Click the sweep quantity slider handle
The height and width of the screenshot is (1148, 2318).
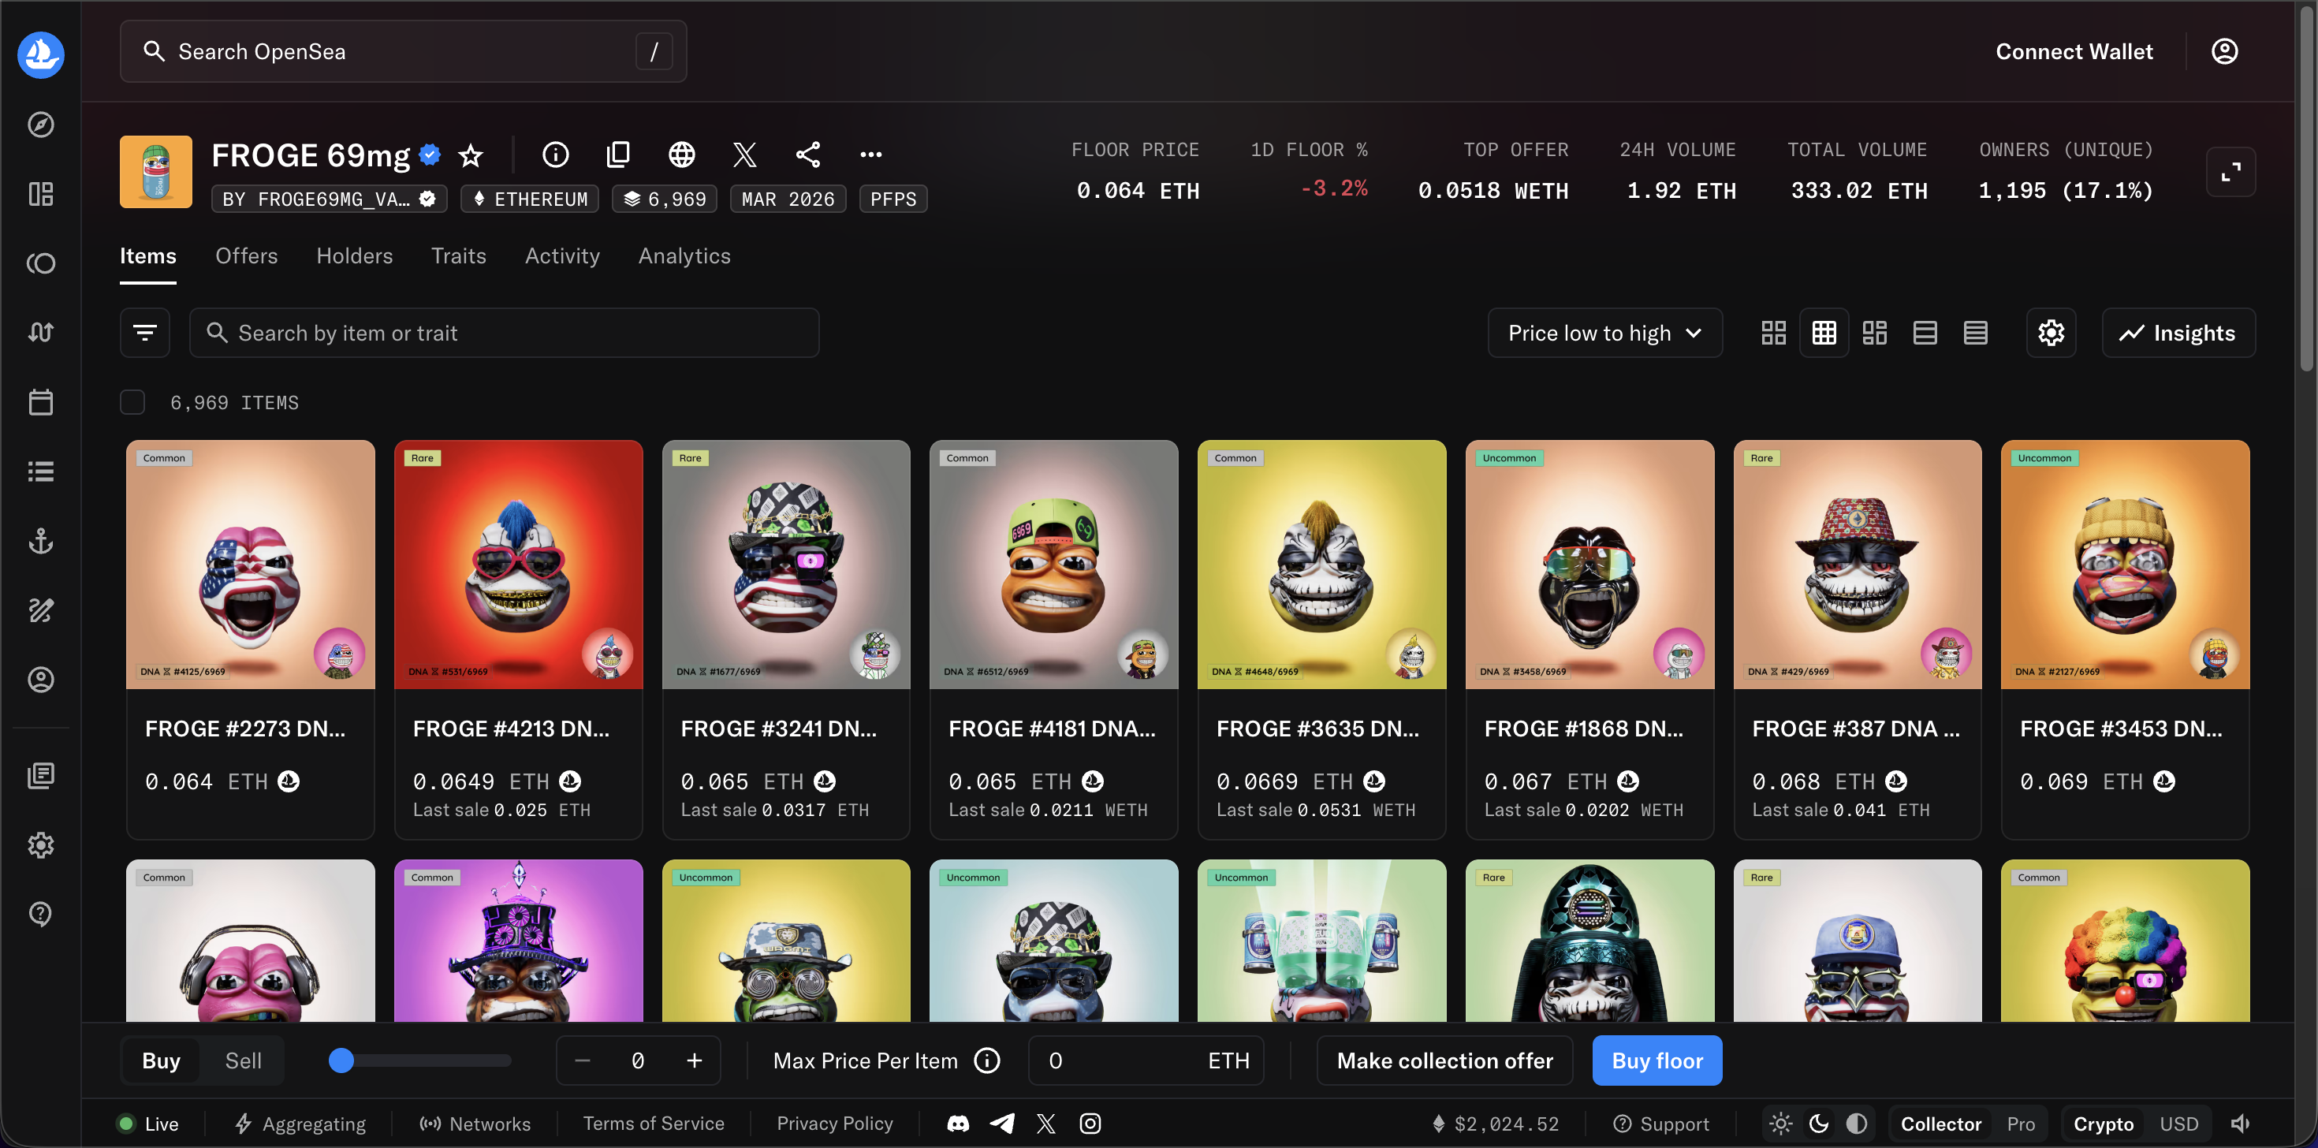(x=341, y=1060)
